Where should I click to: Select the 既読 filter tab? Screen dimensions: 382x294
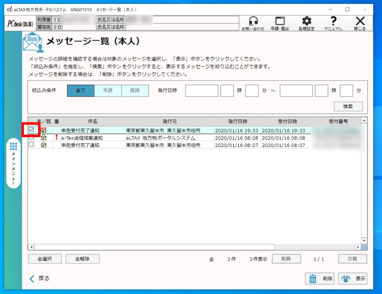(x=135, y=91)
